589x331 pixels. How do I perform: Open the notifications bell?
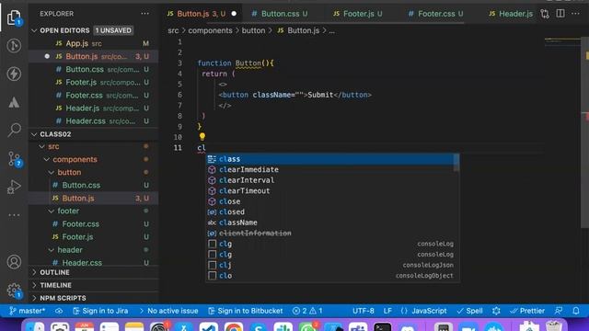coord(575,311)
